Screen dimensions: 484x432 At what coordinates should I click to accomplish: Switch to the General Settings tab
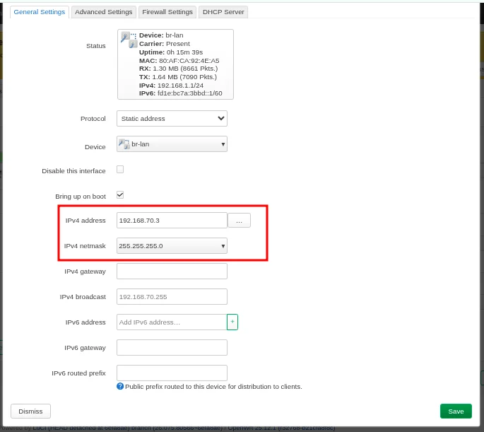pos(39,12)
